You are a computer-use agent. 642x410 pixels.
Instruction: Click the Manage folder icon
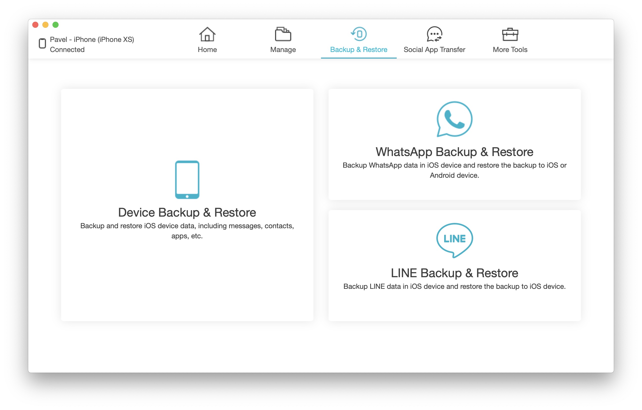coord(283,34)
